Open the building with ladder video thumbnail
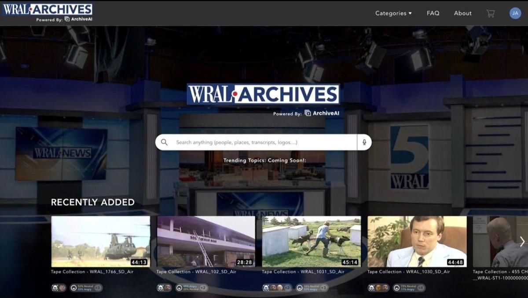Image resolution: width=528 pixels, height=298 pixels. point(206,241)
